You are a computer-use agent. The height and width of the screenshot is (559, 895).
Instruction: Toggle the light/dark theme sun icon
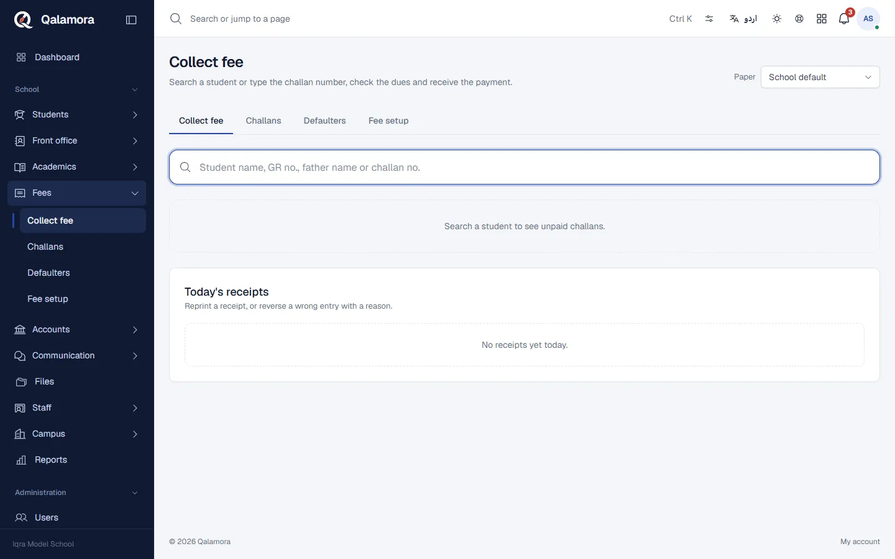click(777, 19)
